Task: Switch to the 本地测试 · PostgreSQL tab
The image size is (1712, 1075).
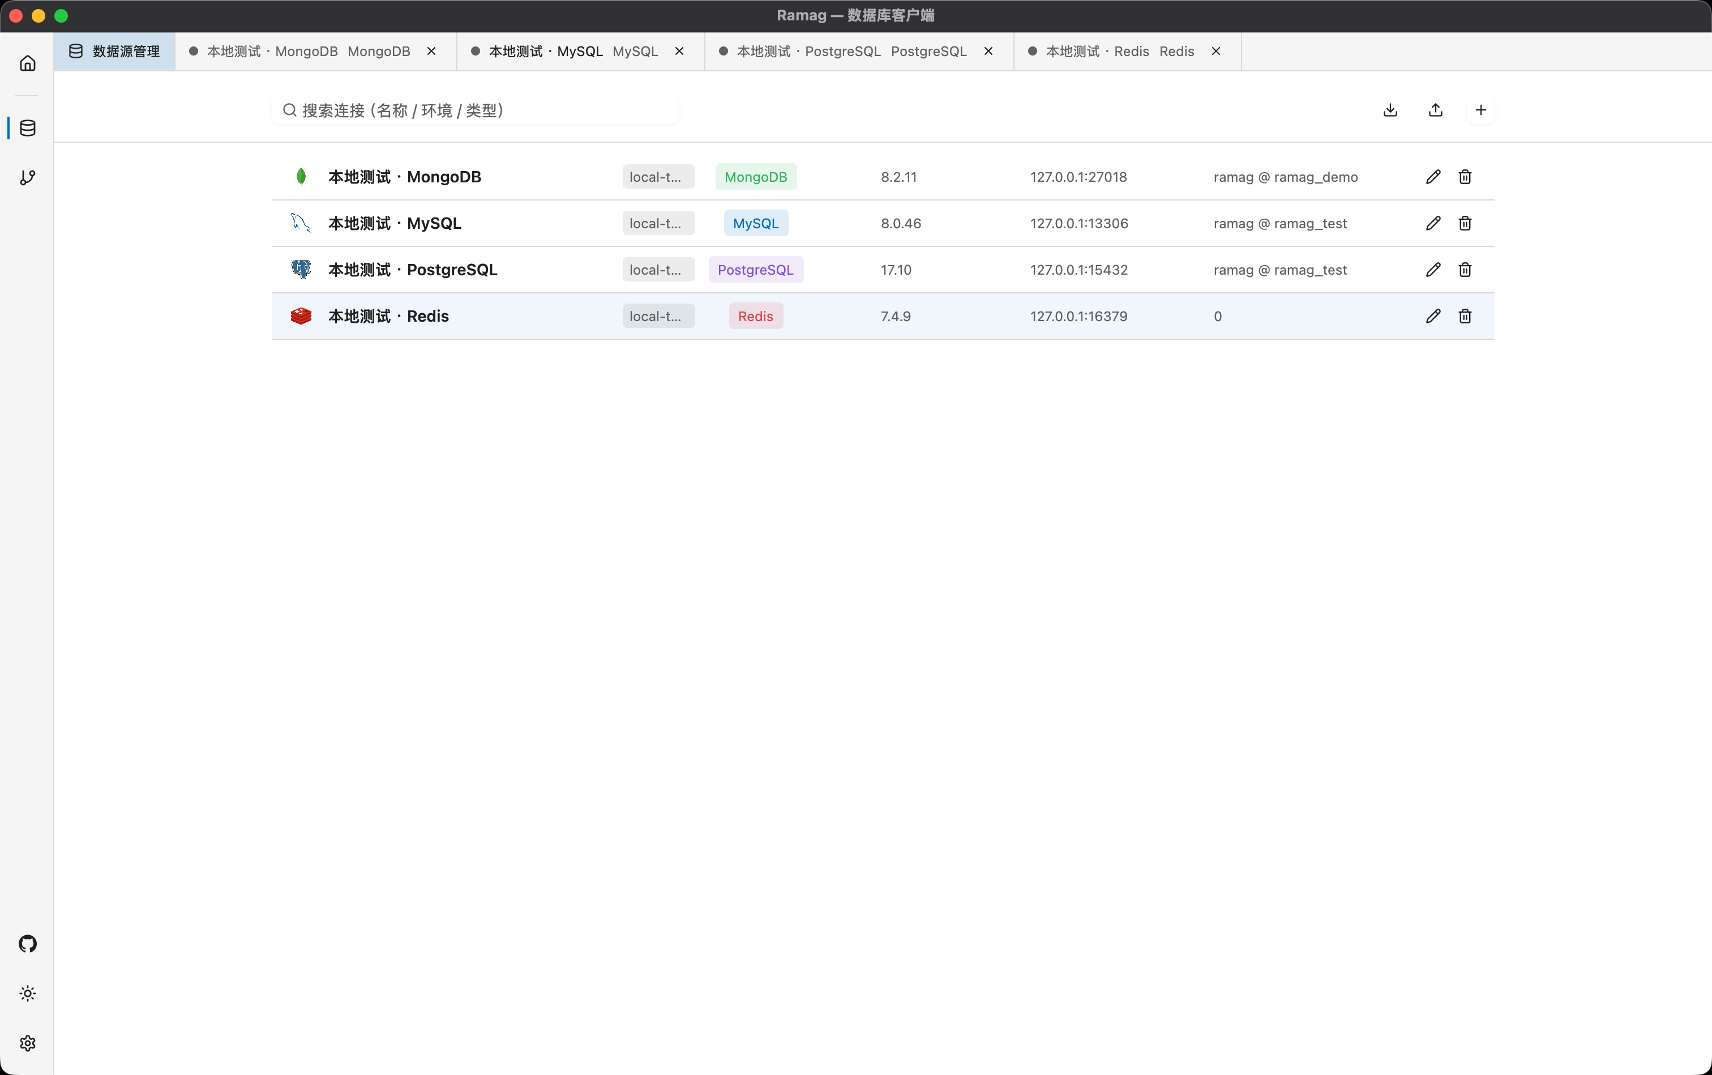Action: pyautogui.click(x=859, y=51)
